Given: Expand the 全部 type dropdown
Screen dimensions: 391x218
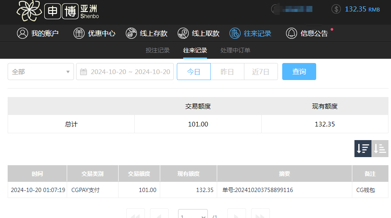Looking at the screenshot, I should pyautogui.click(x=41, y=72).
